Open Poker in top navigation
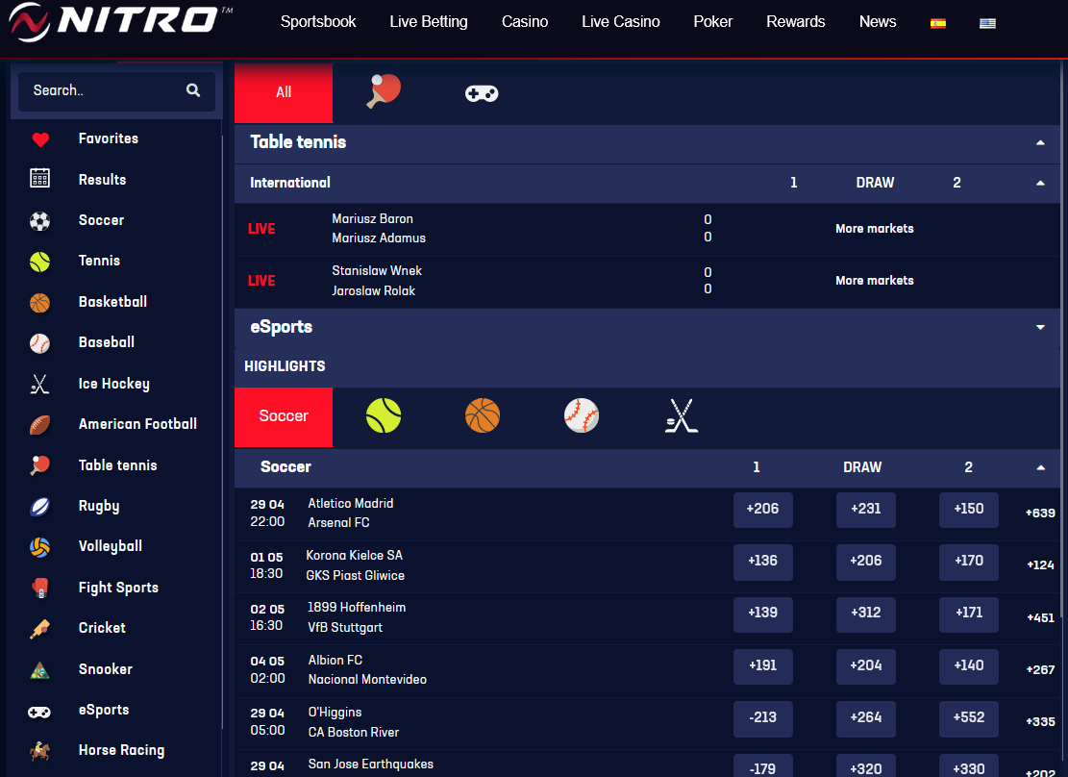 (x=712, y=22)
